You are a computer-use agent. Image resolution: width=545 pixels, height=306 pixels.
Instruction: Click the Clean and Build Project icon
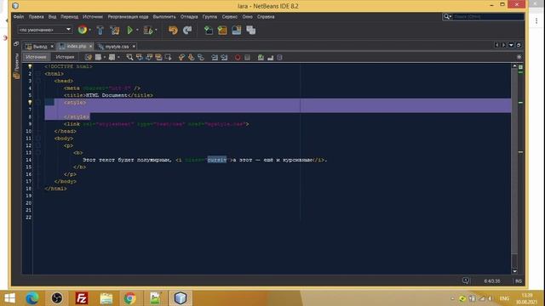pyautogui.click(x=115, y=31)
